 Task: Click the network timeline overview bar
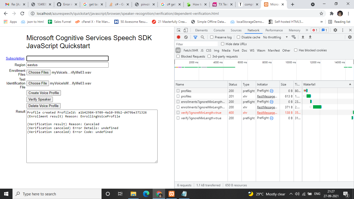click(259, 69)
